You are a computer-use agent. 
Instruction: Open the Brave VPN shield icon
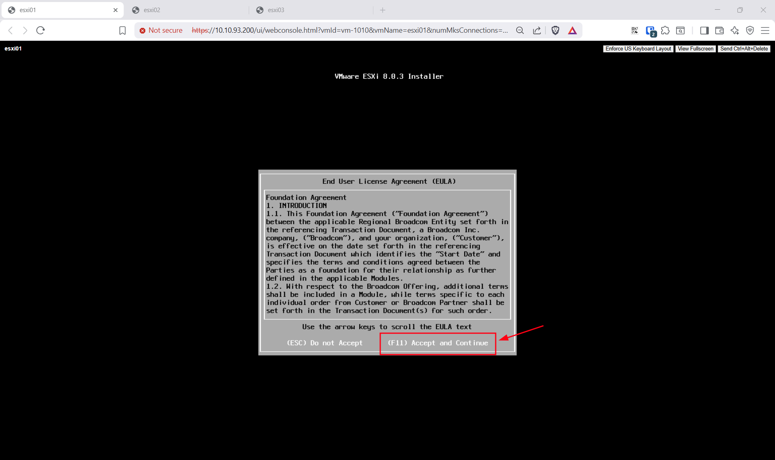[750, 30]
